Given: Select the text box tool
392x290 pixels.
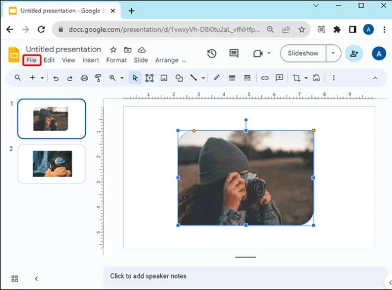Looking at the screenshot, I should [149, 78].
